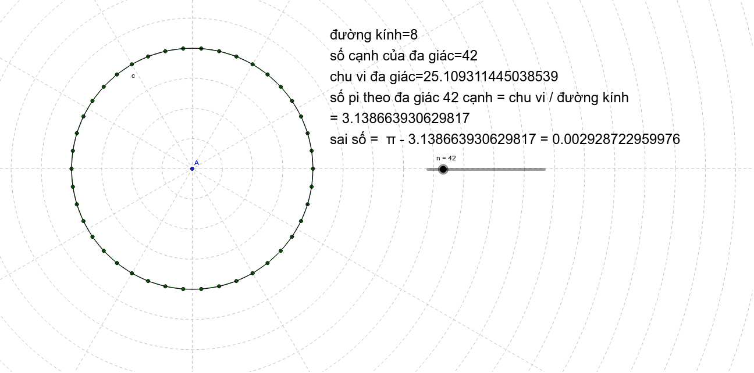
Task: Click the text "chu vi đa giác=25.109311445038539"
Action: coord(444,77)
